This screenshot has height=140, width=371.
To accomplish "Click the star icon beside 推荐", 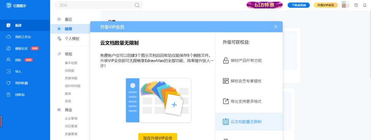I will coord(59,29).
